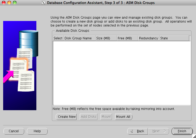
Task: Click the X11 icon in the title bar
Action: point(43,3)
